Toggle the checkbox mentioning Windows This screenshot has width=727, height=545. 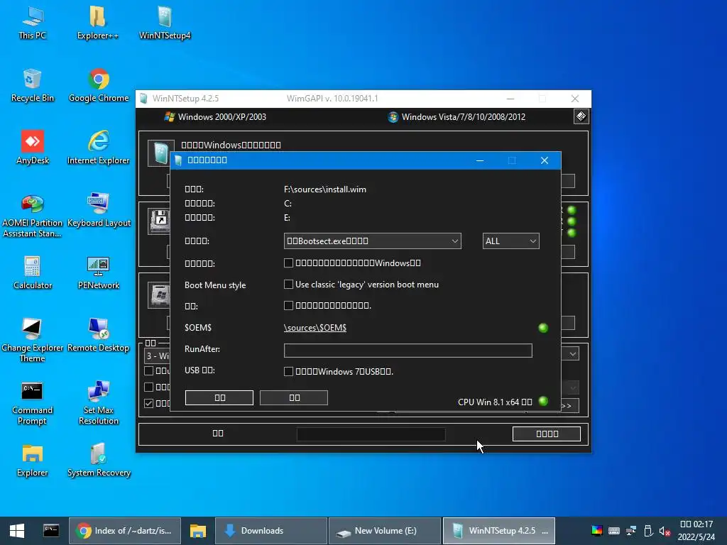tap(288, 263)
